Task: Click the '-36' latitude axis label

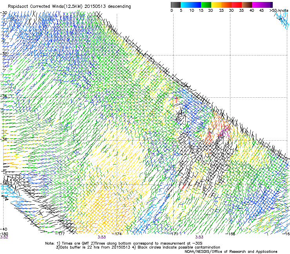Action: (4, 139)
